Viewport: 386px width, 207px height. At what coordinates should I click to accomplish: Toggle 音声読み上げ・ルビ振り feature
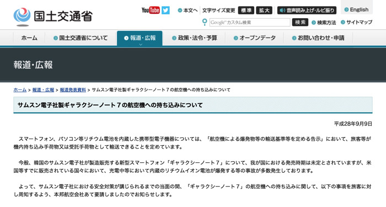[x=307, y=10]
